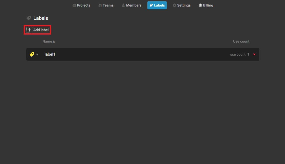285x164 pixels.
Task: Expand the chevron next to label1's tag
Action: (37, 54)
